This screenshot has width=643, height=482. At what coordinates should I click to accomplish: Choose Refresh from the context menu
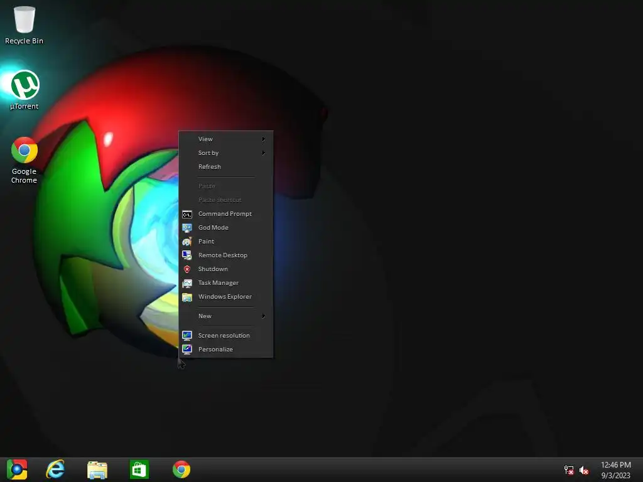click(226, 167)
